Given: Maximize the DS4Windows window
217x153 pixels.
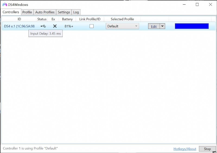Looking at the screenshot, I should pyautogui.click(x=197, y=5).
